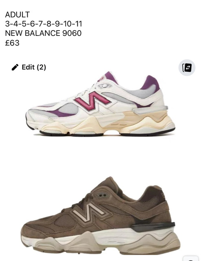This screenshot has height=261, width=201.
Task: Open the brown suede sneaker photo
Action: pyautogui.click(x=100, y=216)
